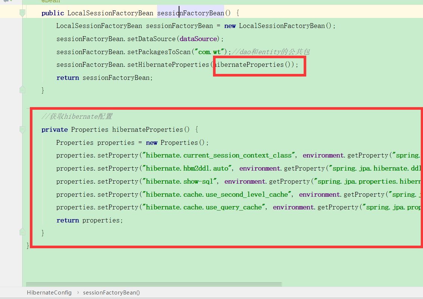Open HibernateConfig from the breadcrumb bar
Viewport: 423px width, 299px height.
coord(49,293)
